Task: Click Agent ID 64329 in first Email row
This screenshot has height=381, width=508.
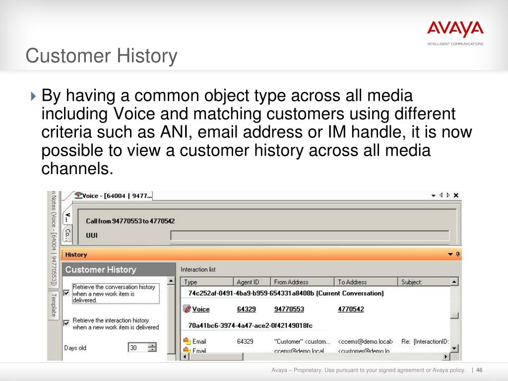Action: [x=245, y=341]
